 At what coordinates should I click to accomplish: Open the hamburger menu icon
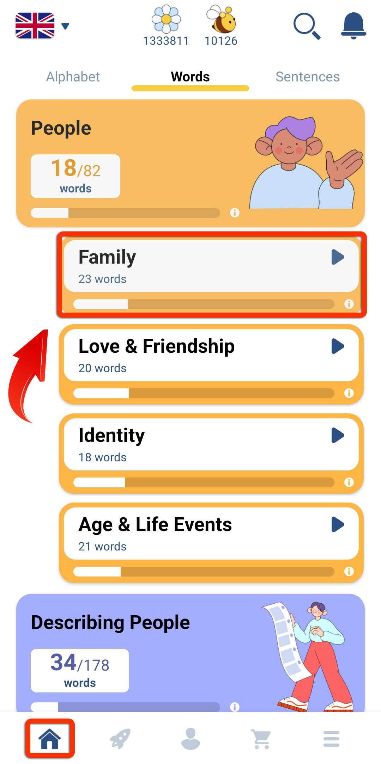331,739
